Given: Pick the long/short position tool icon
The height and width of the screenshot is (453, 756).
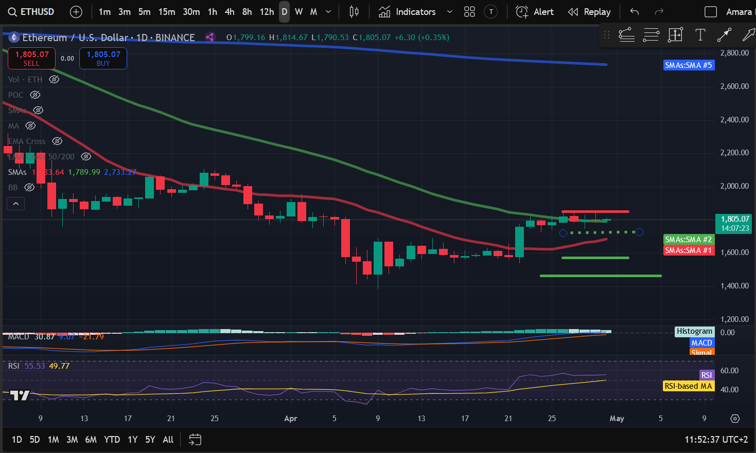Looking at the screenshot, I should (675, 35).
